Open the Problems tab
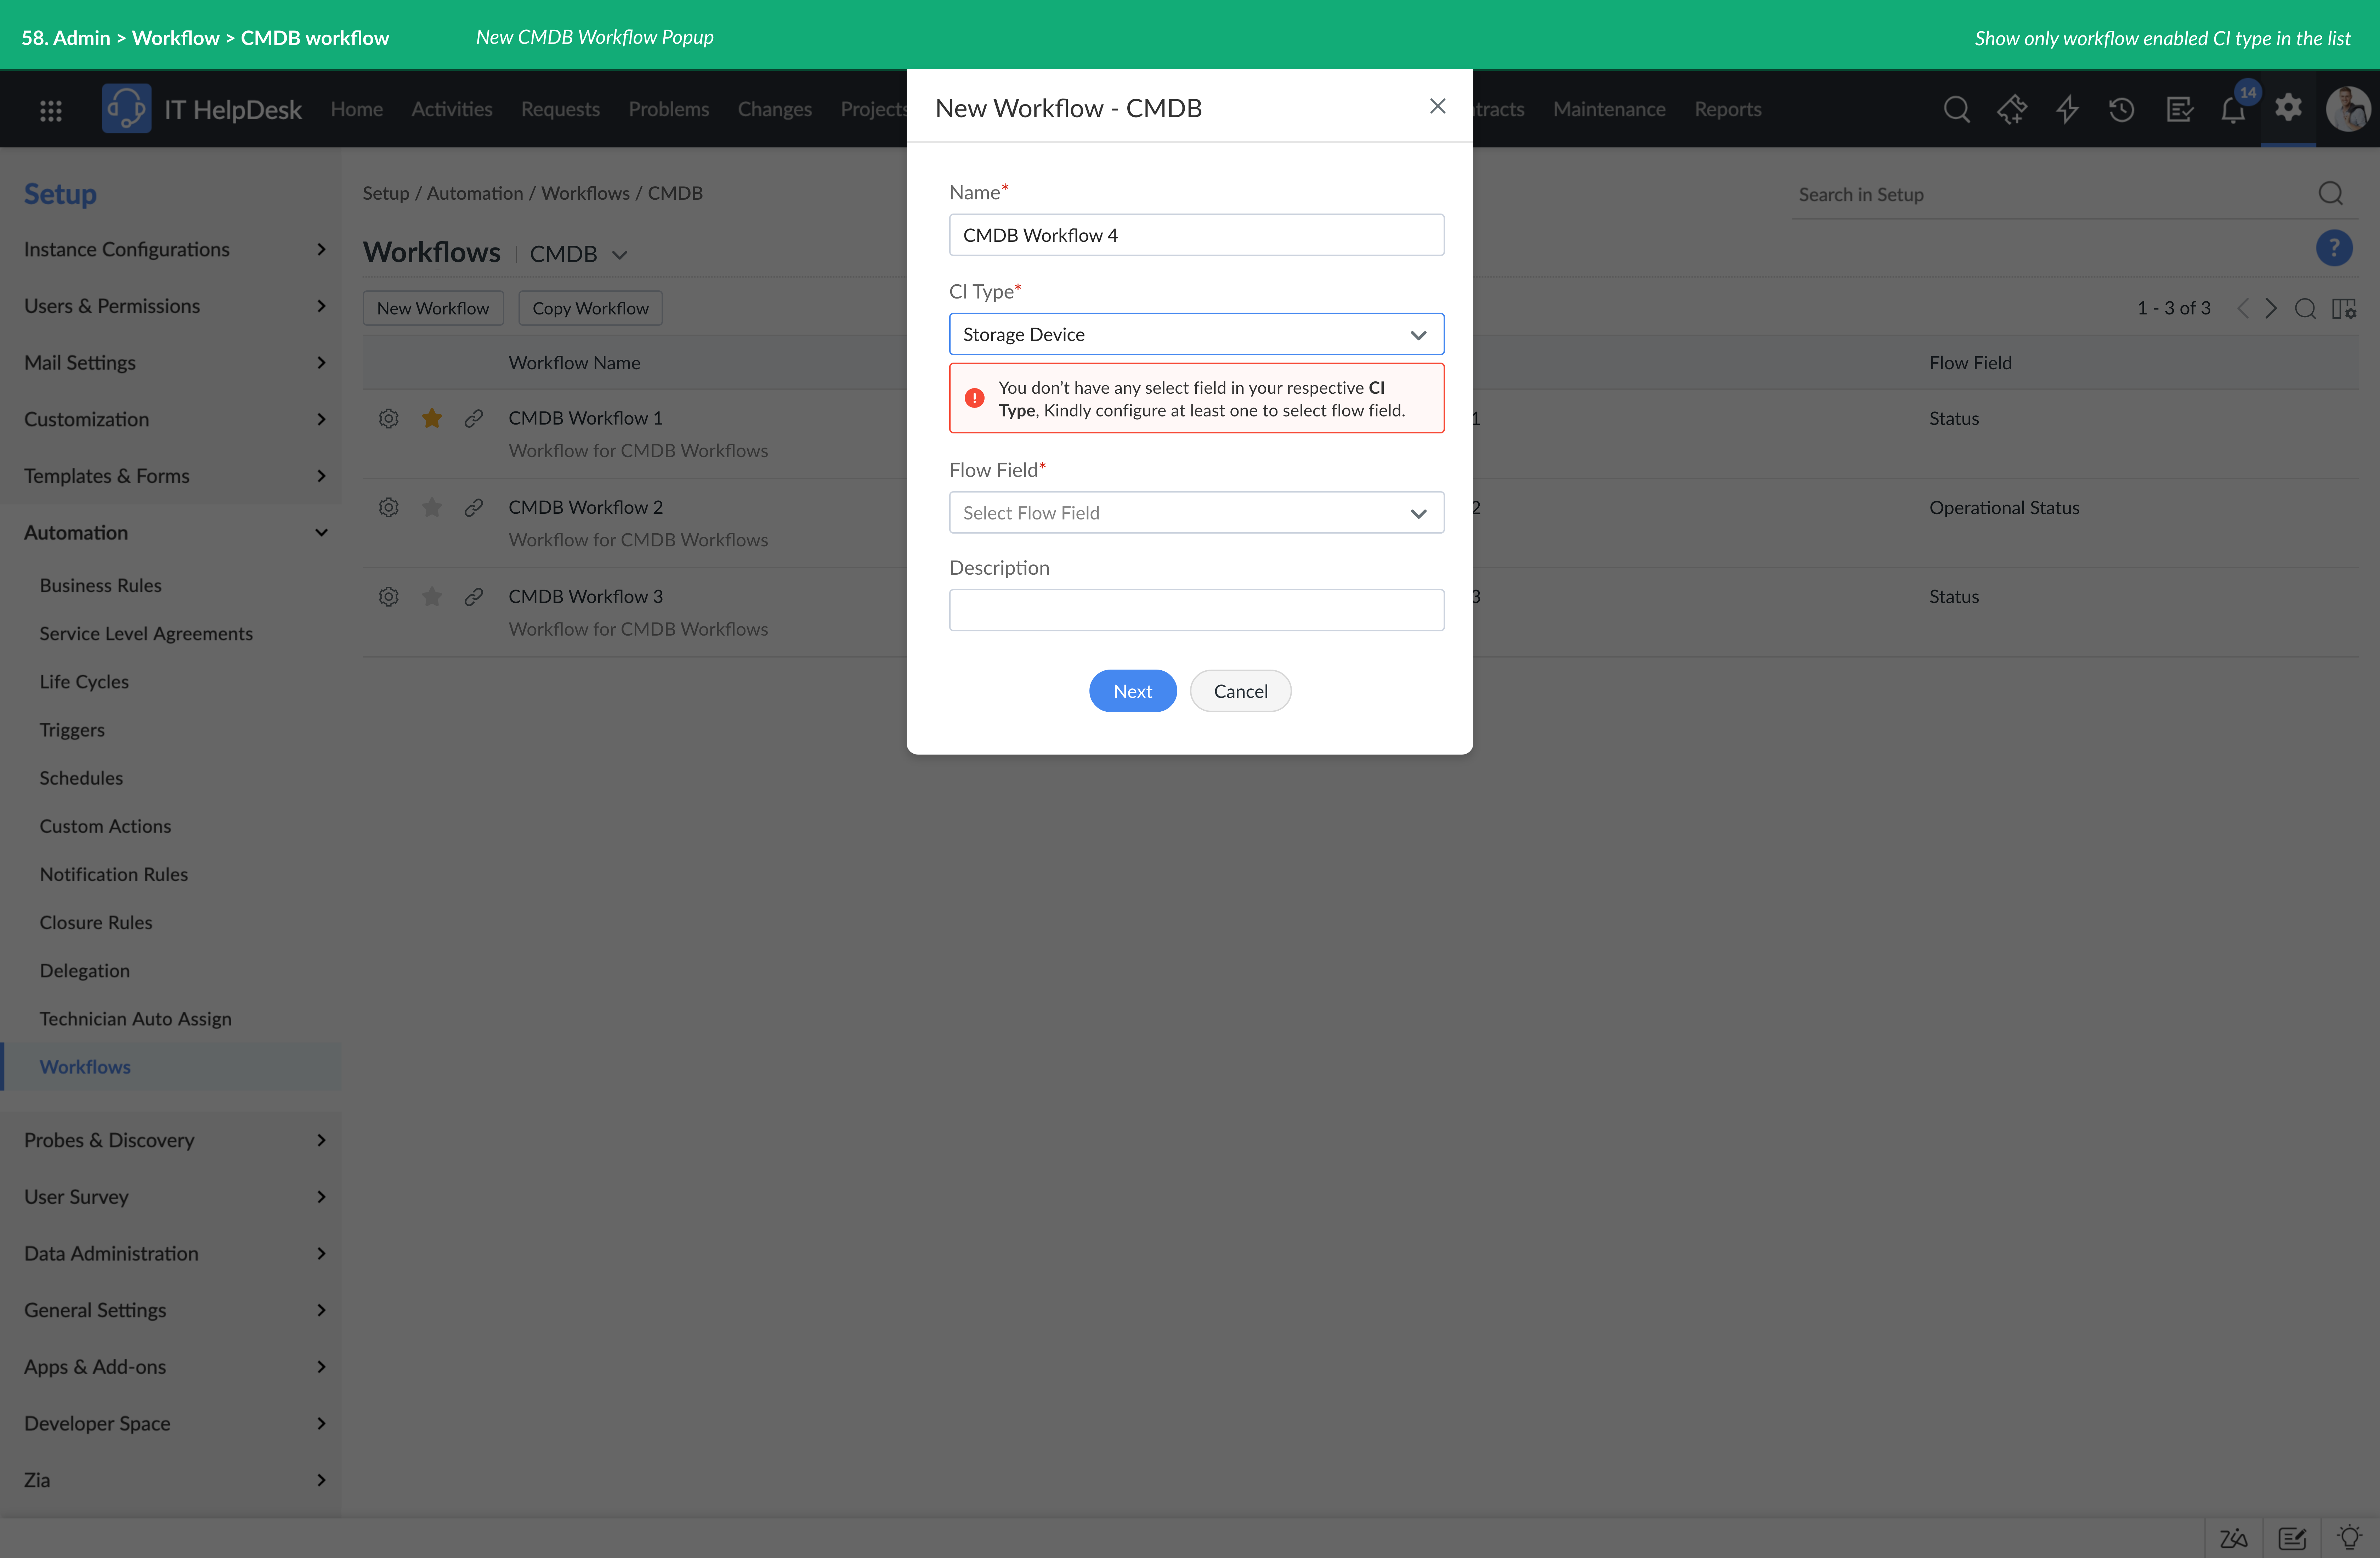This screenshot has height=1558, width=2380. point(669,109)
